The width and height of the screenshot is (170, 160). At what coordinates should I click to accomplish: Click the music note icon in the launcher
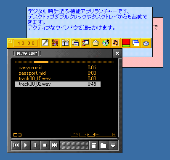pos(116,43)
